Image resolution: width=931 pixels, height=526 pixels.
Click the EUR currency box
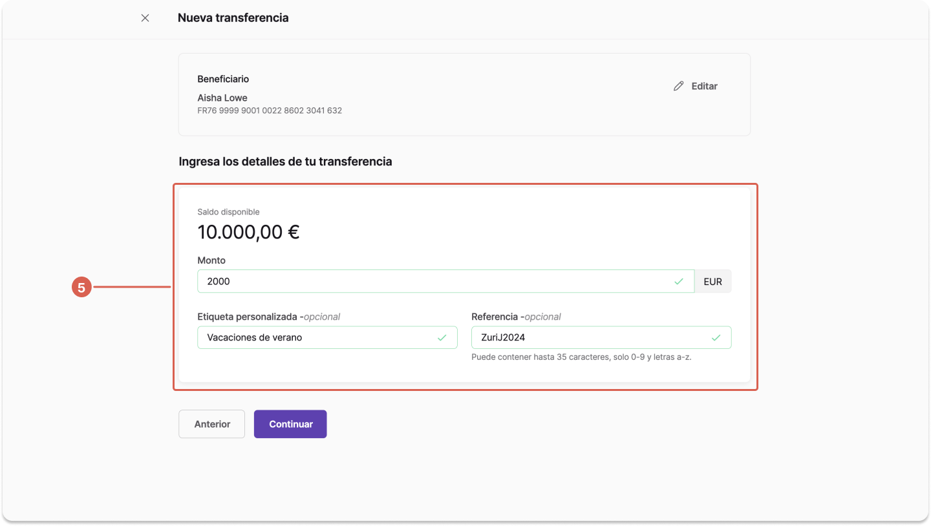click(x=712, y=282)
